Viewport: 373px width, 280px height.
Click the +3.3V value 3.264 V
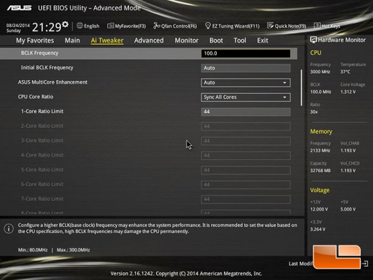317,229
